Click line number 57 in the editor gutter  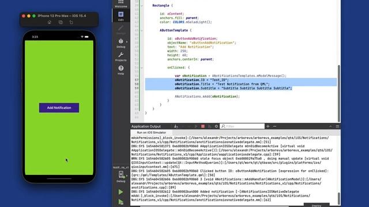coord(137,80)
